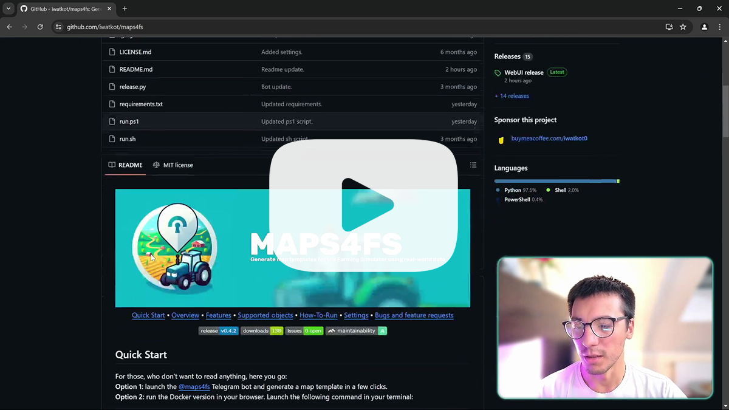729x410 pixels.
Task: Open the README outline list icon
Action: [473, 165]
